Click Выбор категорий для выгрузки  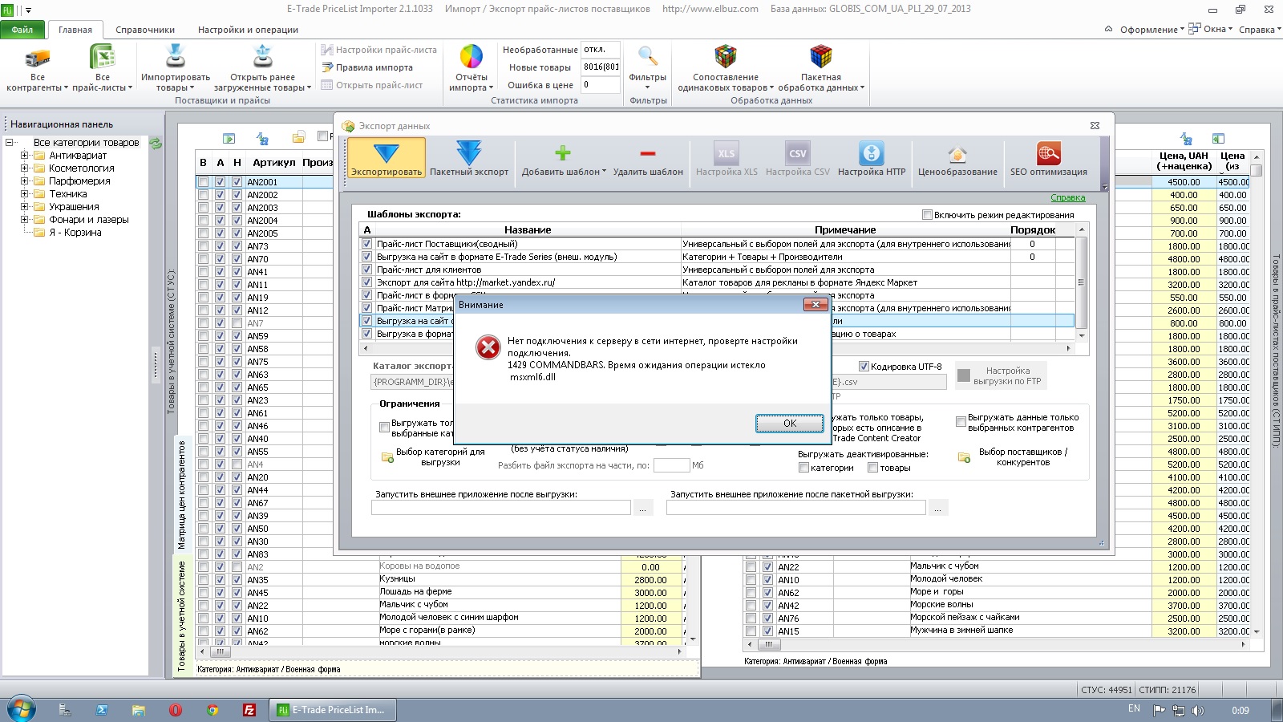tap(433, 457)
